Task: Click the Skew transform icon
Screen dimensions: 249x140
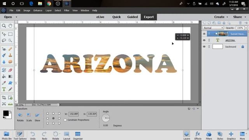Action: (37, 115)
